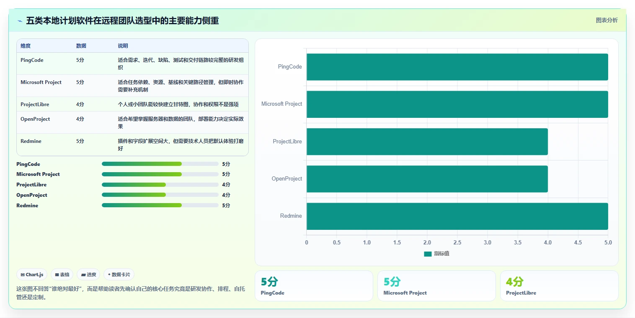Viewport: 635px width, 318px height.
Task: Click Microsoft Project table cell
Action: [x=41, y=82]
